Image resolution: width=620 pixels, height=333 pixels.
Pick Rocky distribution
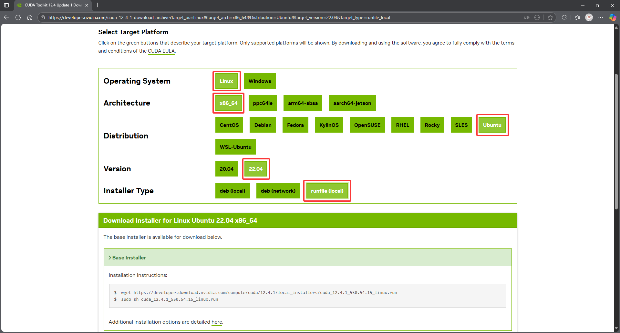pyautogui.click(x=432, y=125)
